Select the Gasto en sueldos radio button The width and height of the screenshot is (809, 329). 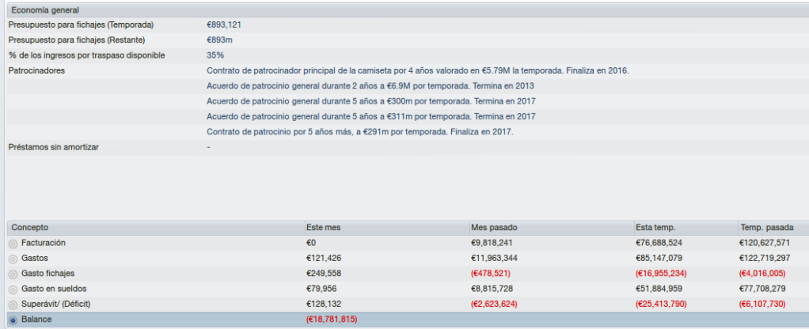(x=13, y=289)
